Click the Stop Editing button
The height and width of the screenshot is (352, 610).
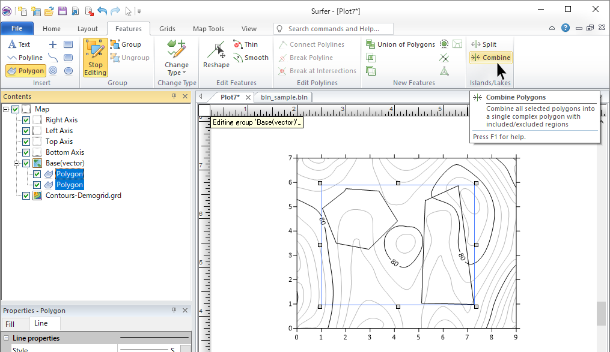tap(96, 58)
